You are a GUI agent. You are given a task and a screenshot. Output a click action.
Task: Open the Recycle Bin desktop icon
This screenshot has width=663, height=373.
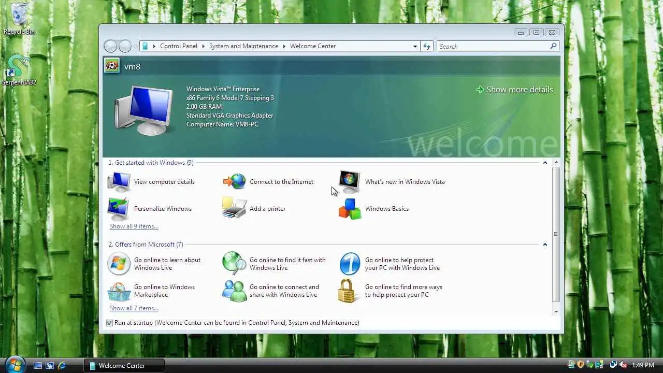(x=19, y=19)
